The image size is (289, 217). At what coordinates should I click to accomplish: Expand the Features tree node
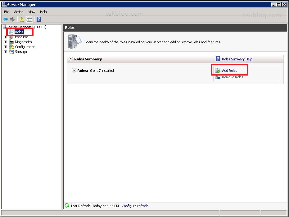5,37
